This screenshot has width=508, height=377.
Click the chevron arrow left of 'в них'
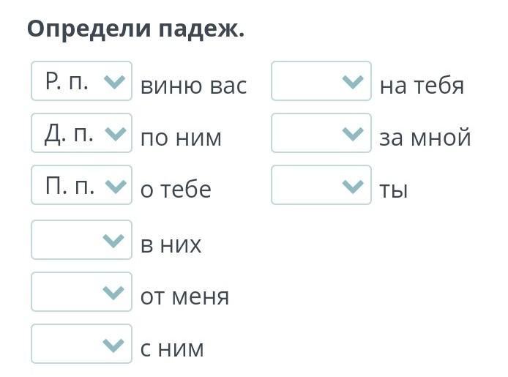pyautogui.click(x=113, y=240)
